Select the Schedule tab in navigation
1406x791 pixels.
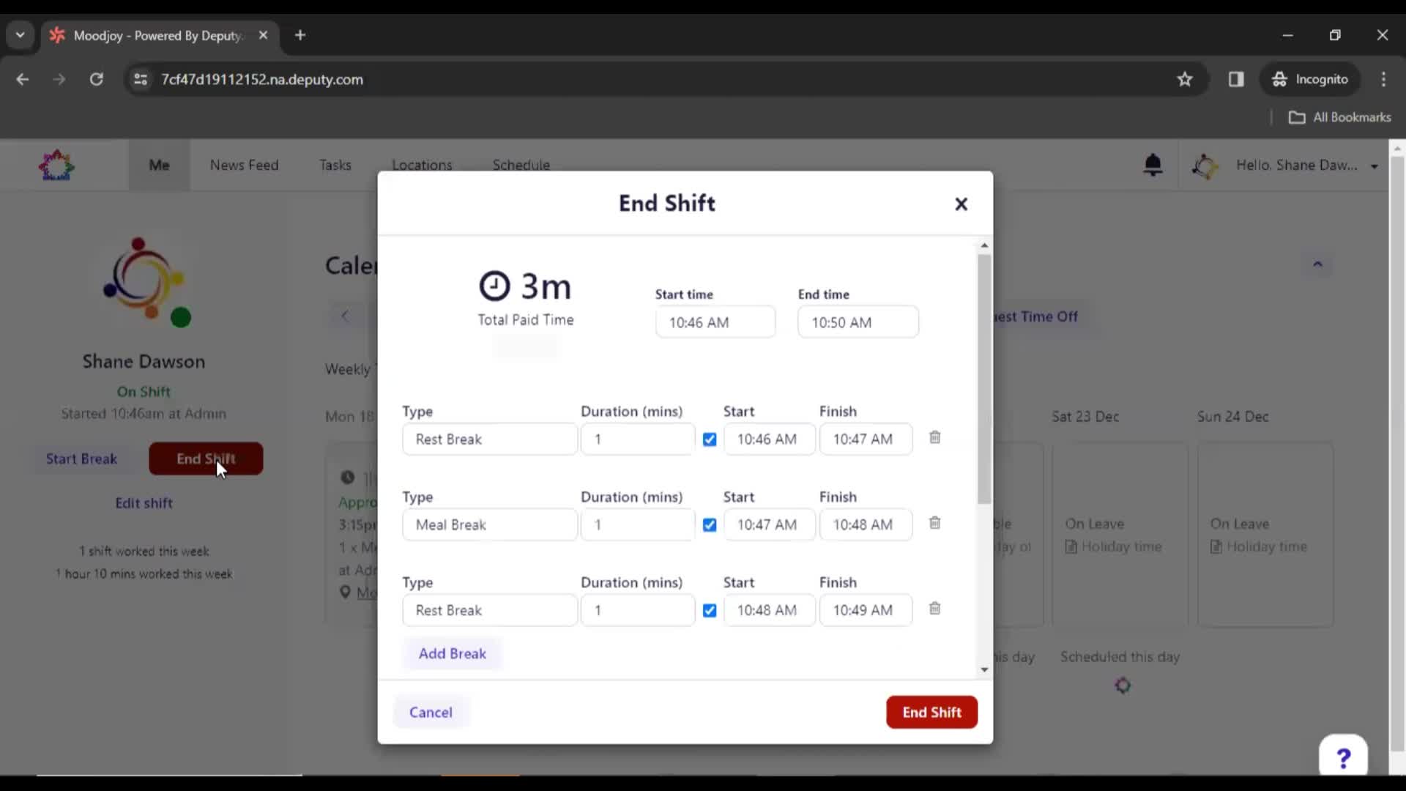522,164
